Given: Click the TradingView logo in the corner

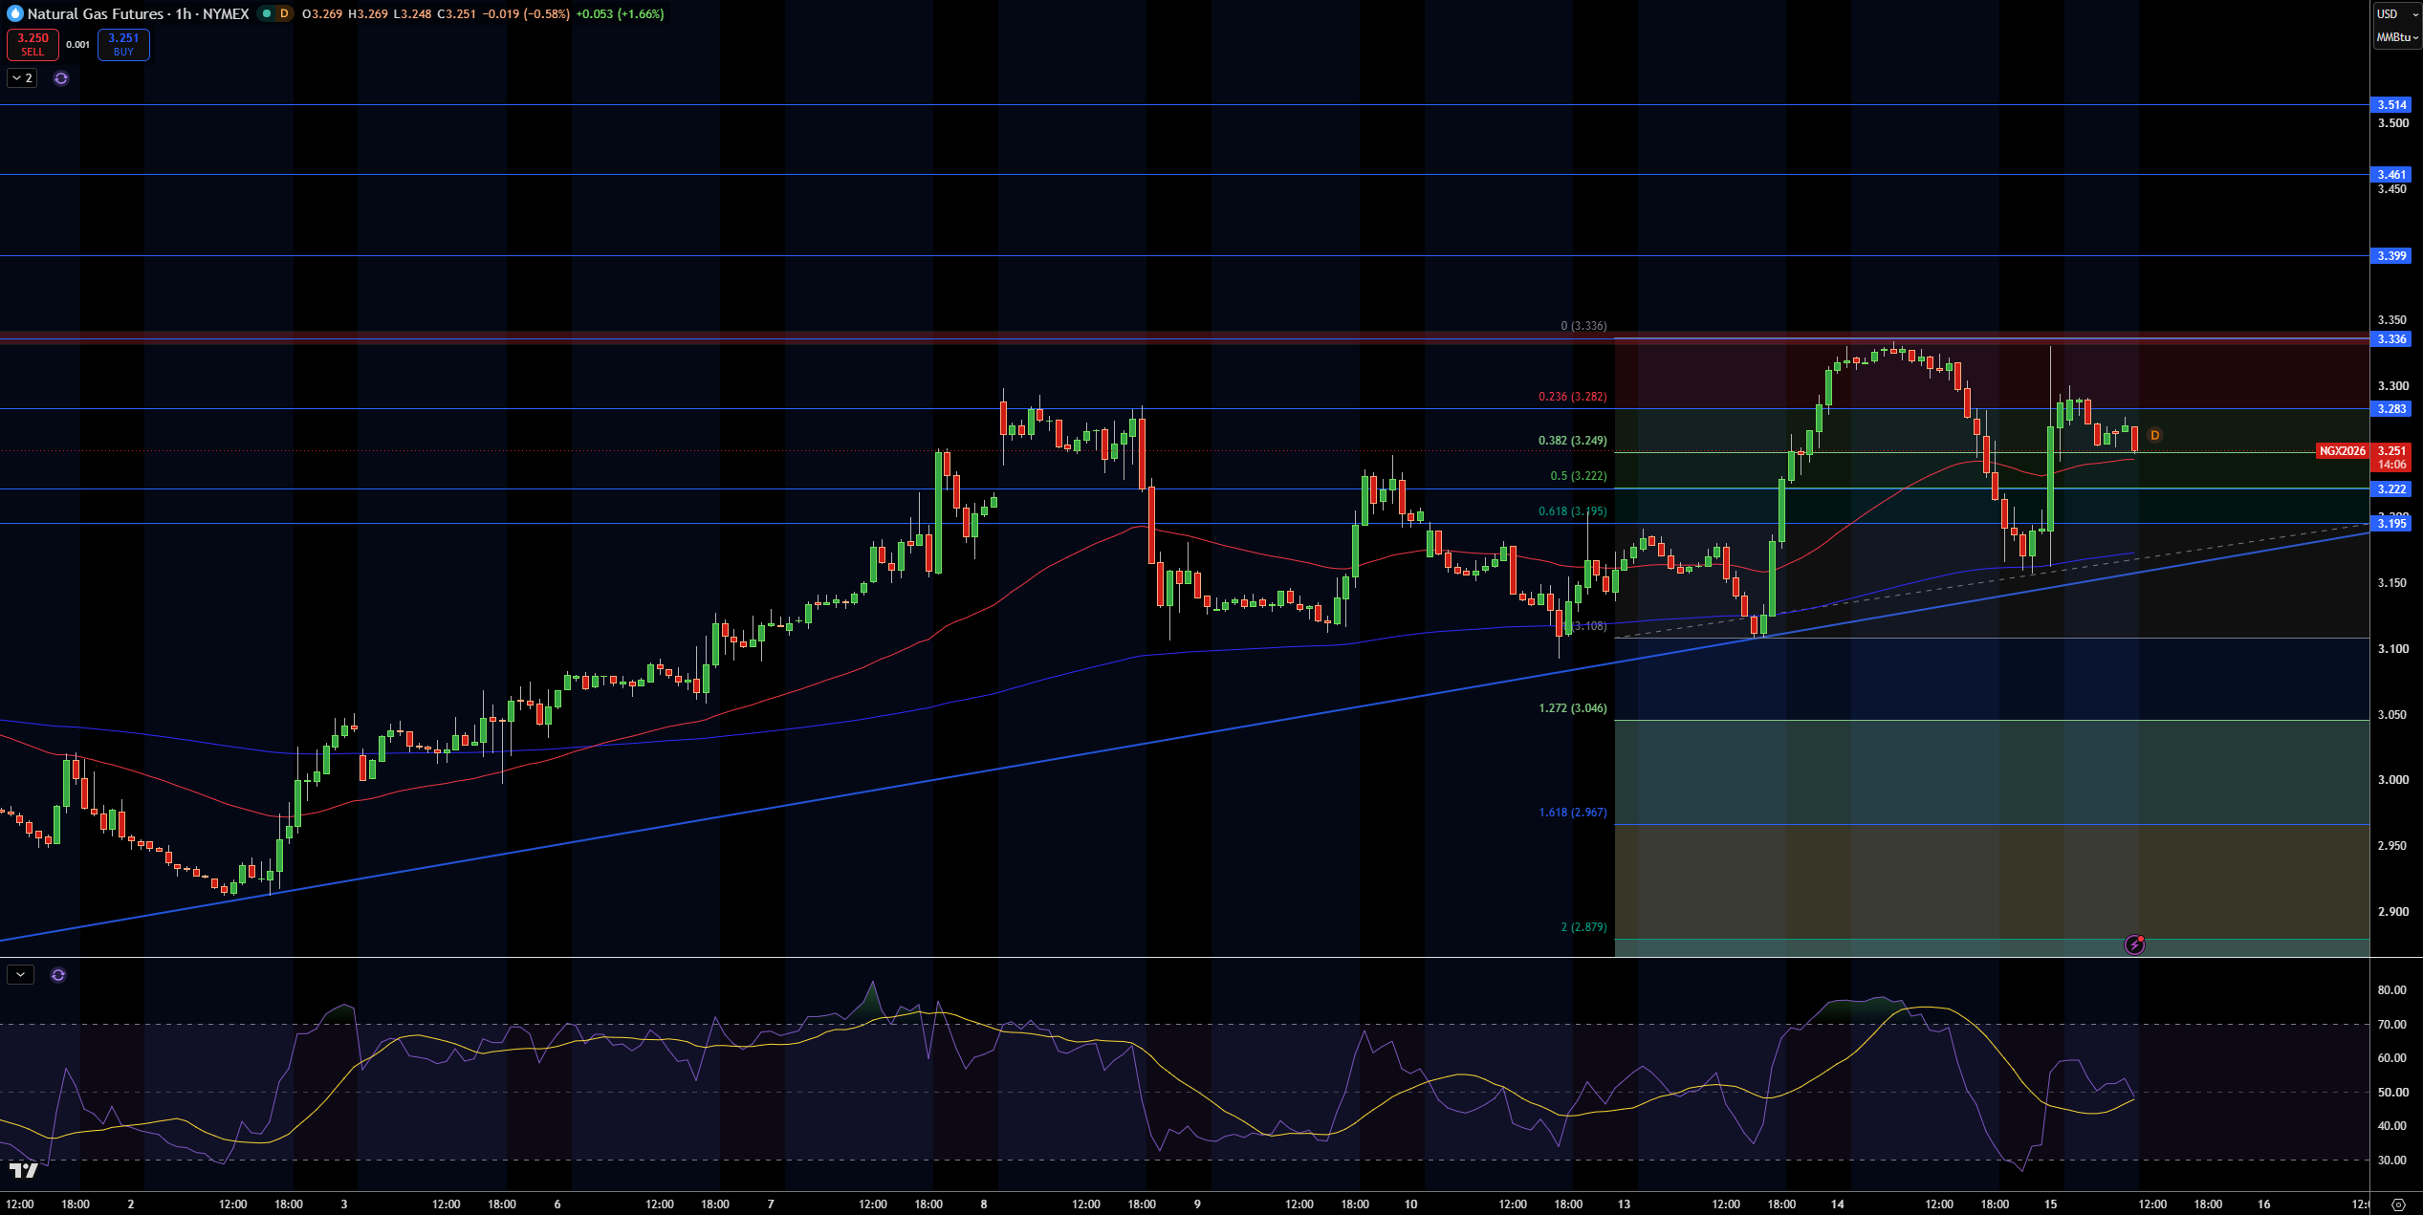Looking at the screenshot, I should coord(24,1170).
